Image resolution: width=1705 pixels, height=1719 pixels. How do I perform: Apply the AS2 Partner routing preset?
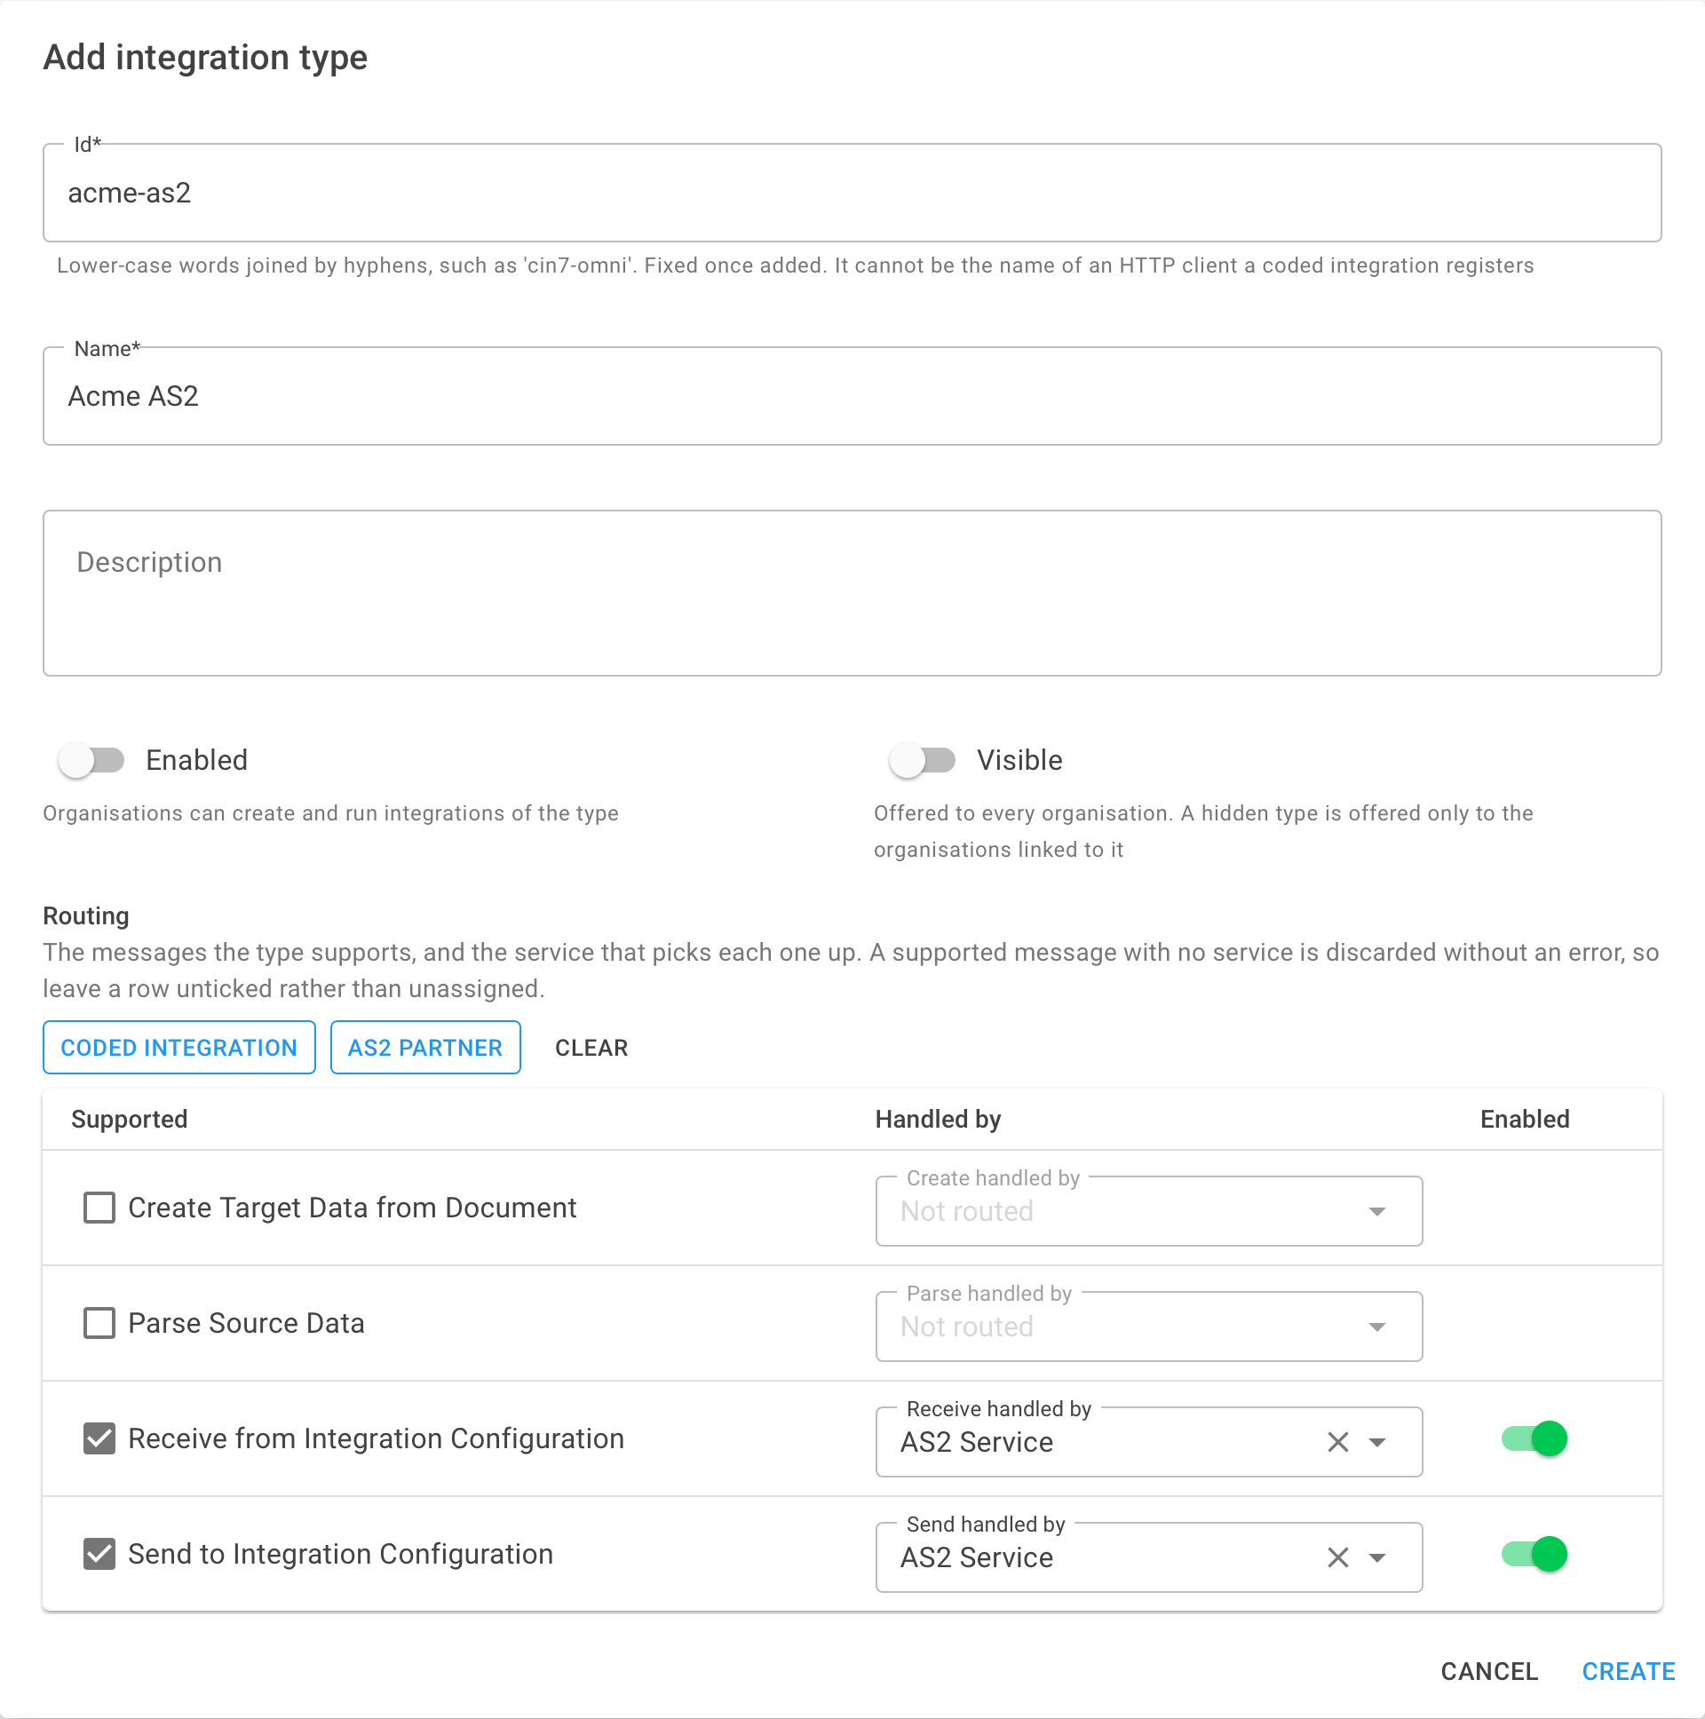pyautogui.click(x=425, y=1048)
